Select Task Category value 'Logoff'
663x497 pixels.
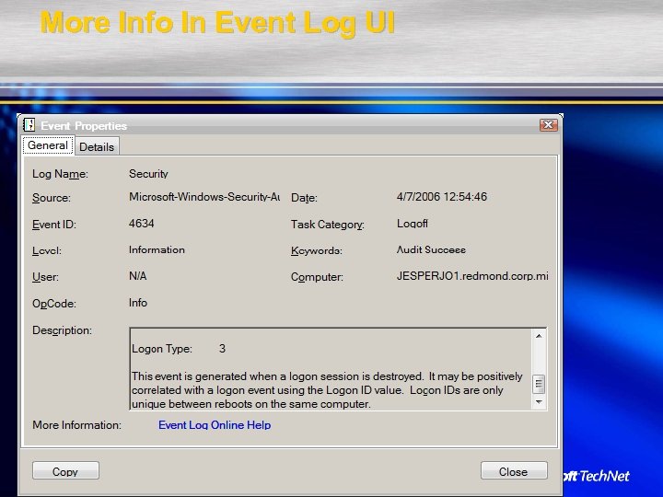click(x=413, y=223)
